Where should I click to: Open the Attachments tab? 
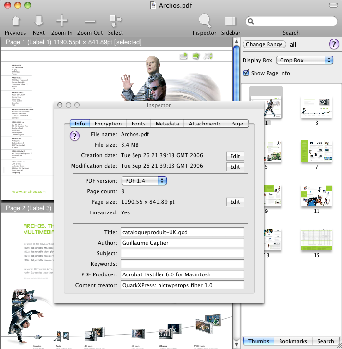tap(205, 124)
